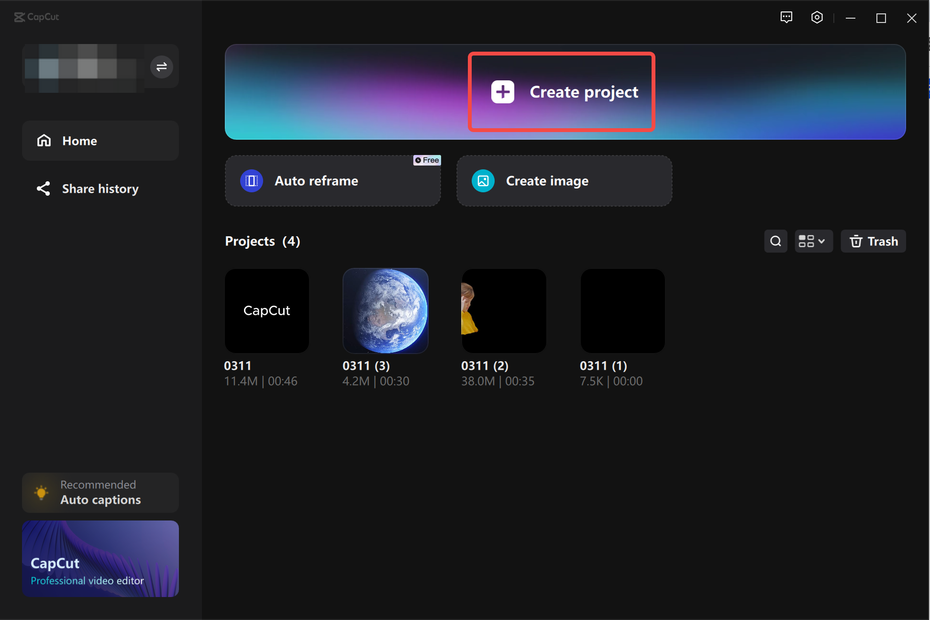930x620 pixels.
Task: Open the empty 0311 (1) project
Action: click(622, 311)
